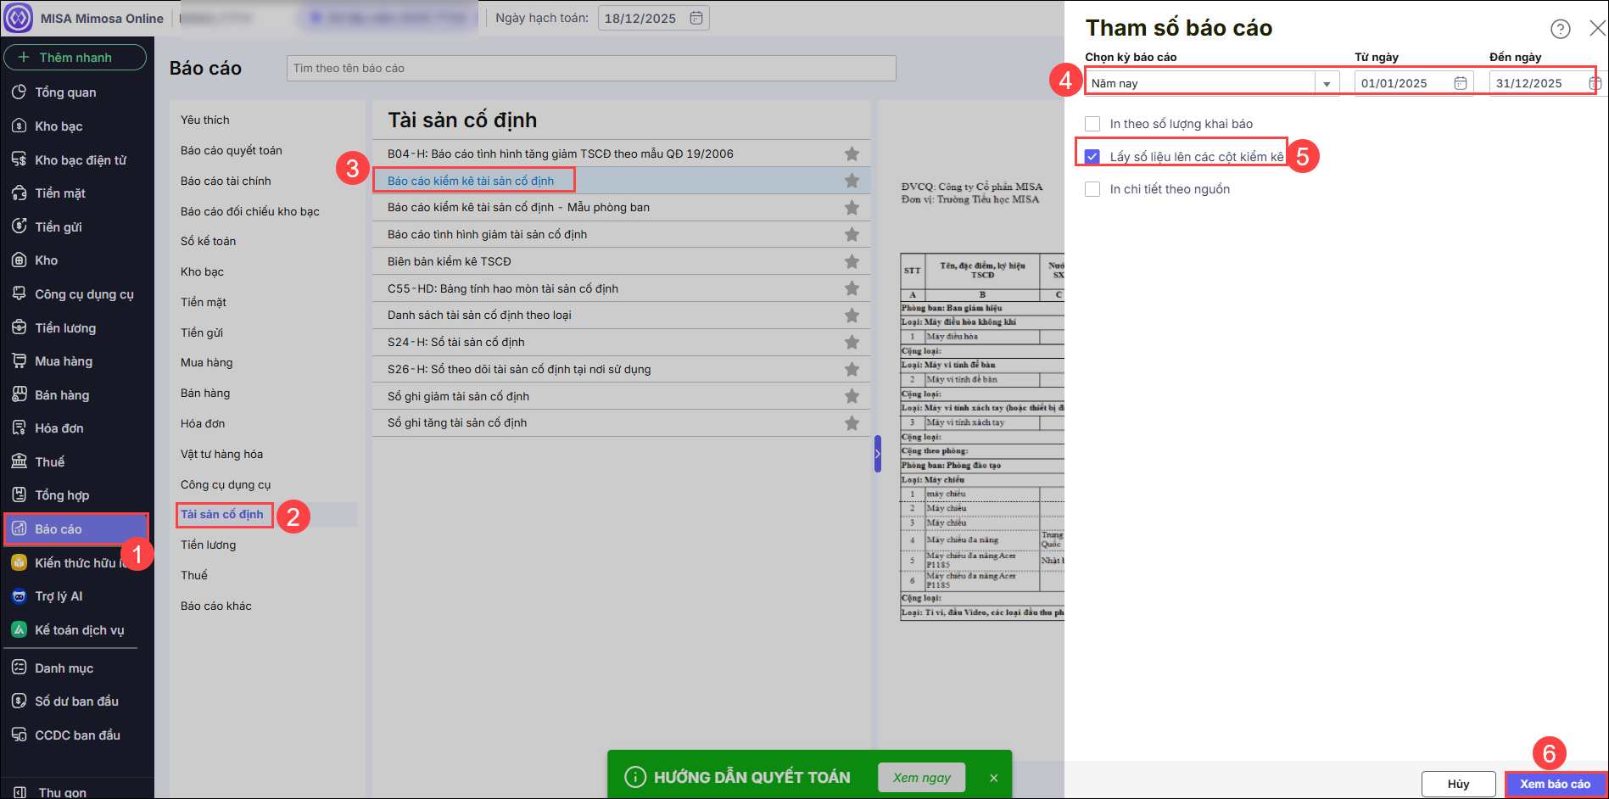Open the Kho bạc điện tử icon
The height and width of the screenshot is (799, 1609).
point(19,159)
